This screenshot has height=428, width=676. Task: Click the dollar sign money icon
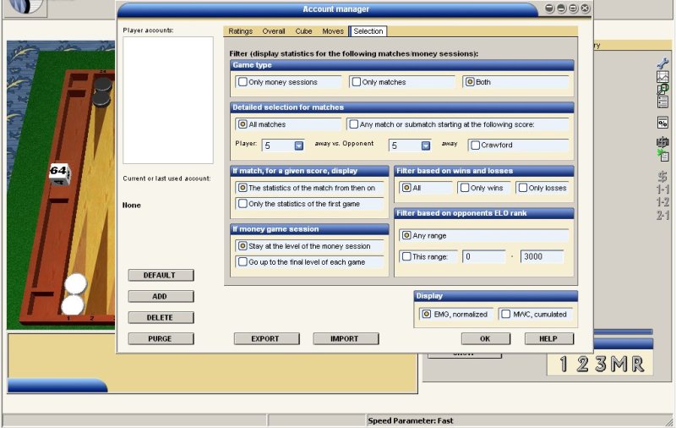pos(662,177)
